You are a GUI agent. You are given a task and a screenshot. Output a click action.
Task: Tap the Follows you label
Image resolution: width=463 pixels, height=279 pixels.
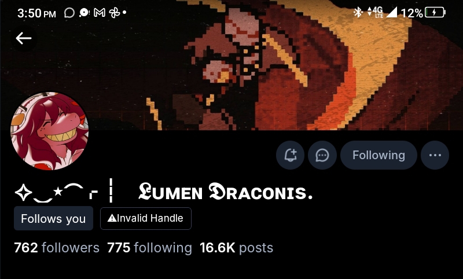pyautogui.click(x=53, y=218)
